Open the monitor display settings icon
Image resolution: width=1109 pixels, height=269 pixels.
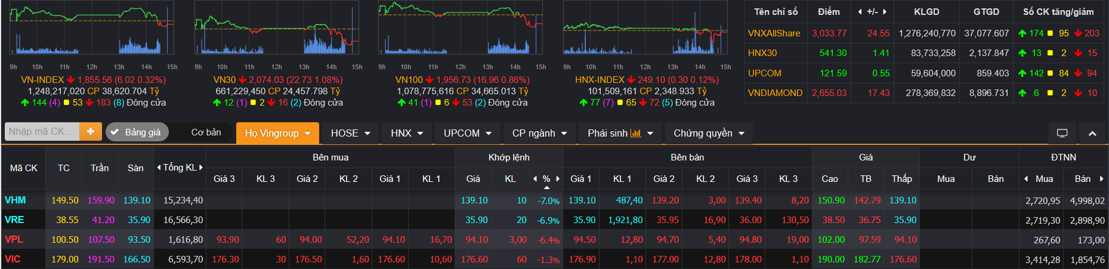[1062, 134]
